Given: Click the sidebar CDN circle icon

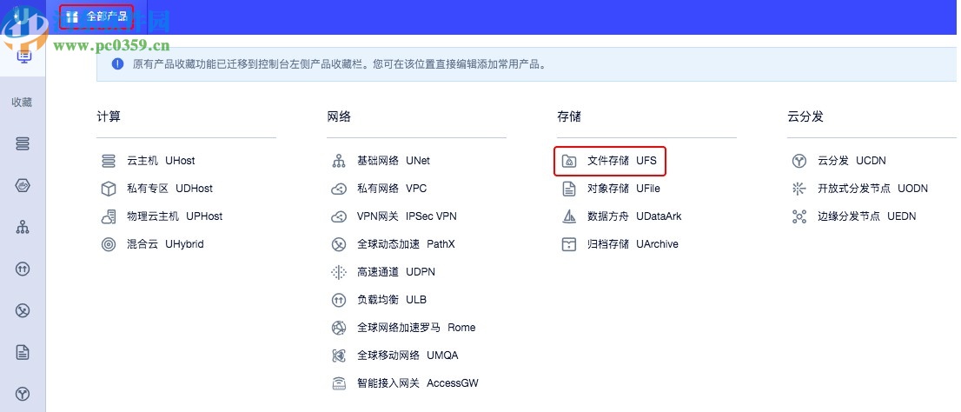Looking at the screenshot, I should (x=23, y=394).
